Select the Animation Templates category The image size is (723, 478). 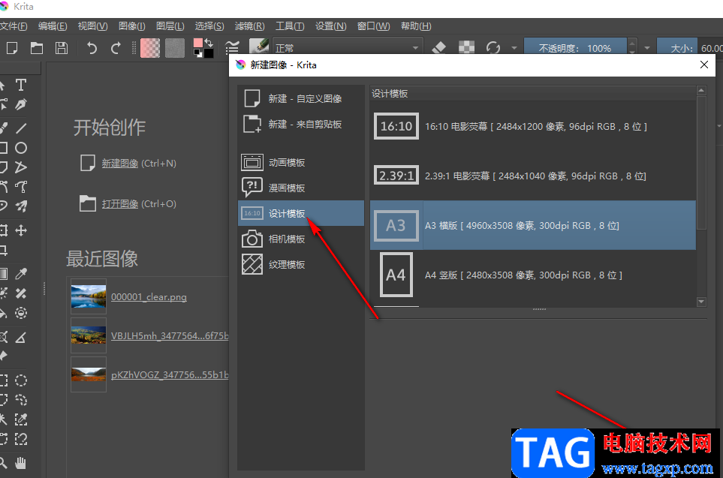click(301, 162)
